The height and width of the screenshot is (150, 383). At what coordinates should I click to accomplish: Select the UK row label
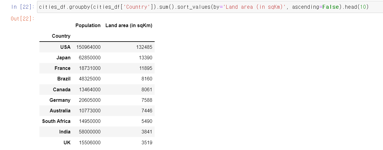coord(67,142)
